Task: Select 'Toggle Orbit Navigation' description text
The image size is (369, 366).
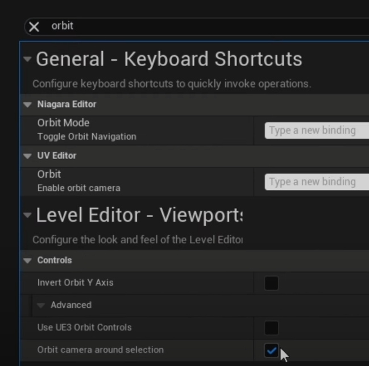Action: [x=87, y=136]
